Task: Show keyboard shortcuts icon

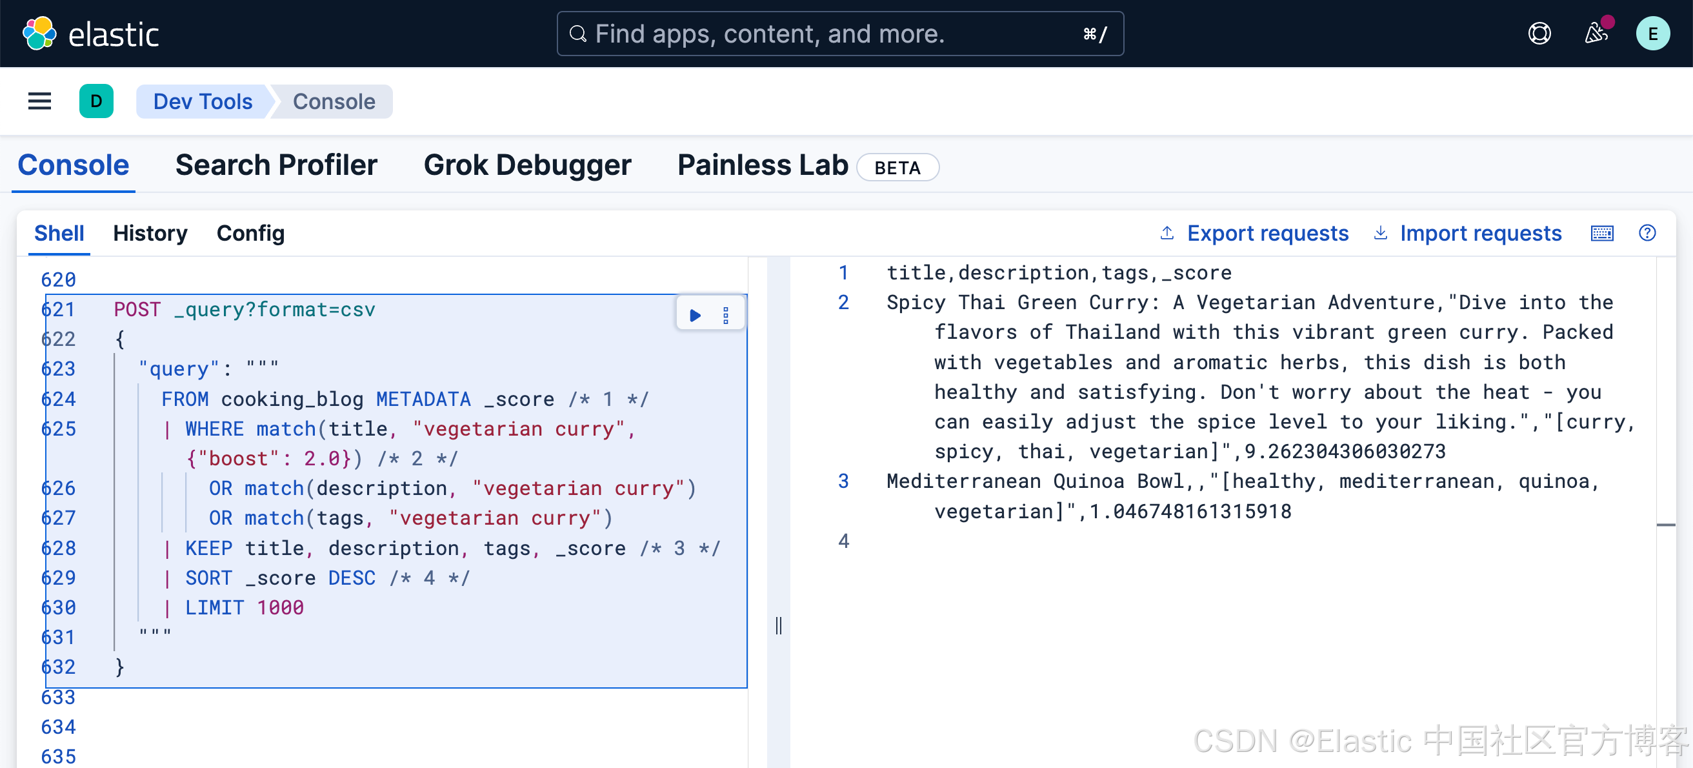Action: click(x=1601, y=234)
